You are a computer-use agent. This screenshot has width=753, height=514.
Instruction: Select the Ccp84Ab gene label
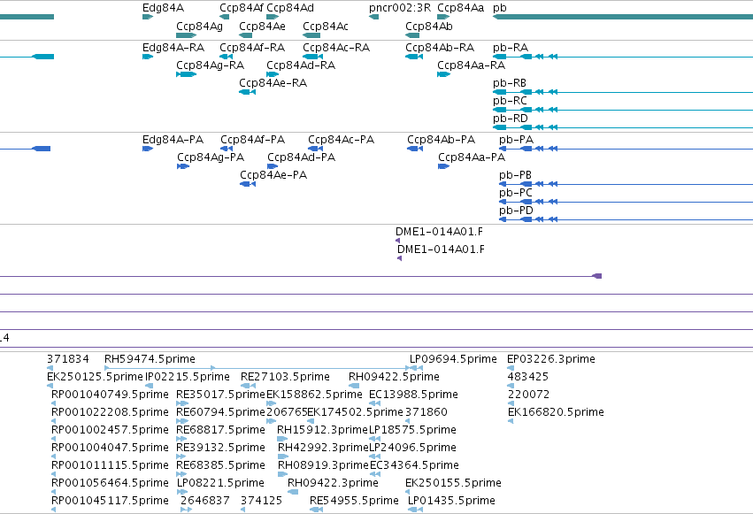[x=429, y=26]
